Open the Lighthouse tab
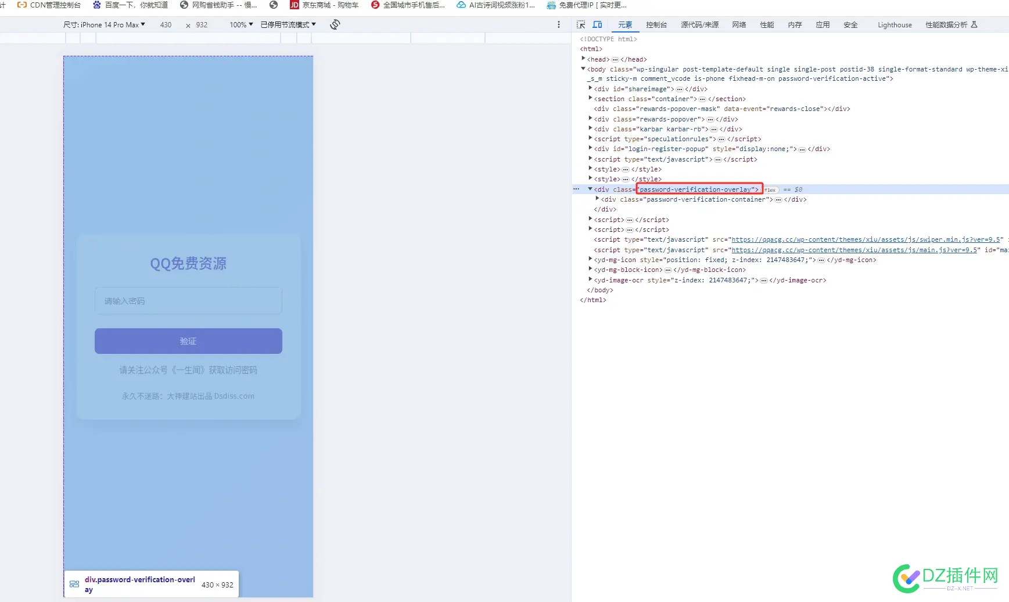Screen dimensions: 1009x602 895,25
